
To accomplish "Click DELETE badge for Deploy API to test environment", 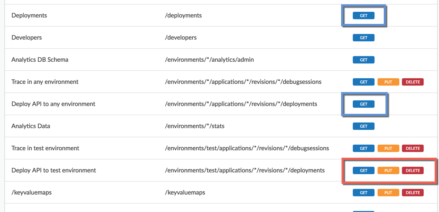I will (x=412, y=171).
